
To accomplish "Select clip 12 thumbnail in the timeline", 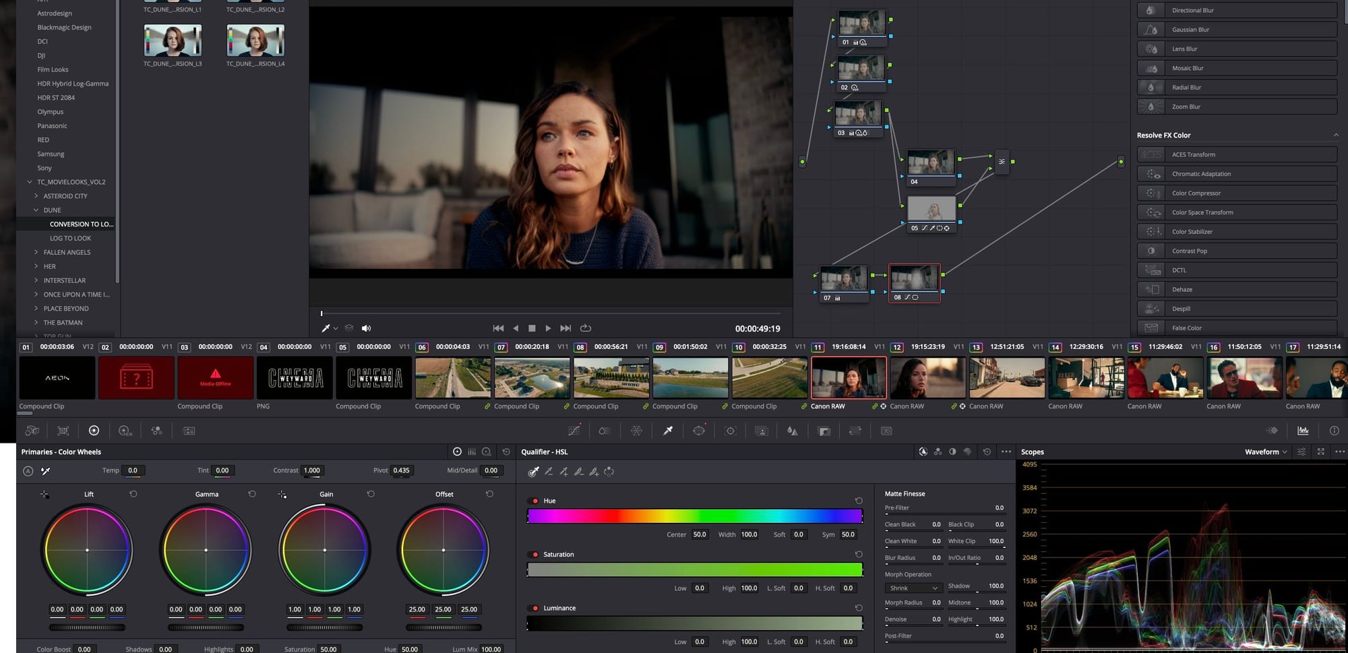I will click(x=927, y=378).
